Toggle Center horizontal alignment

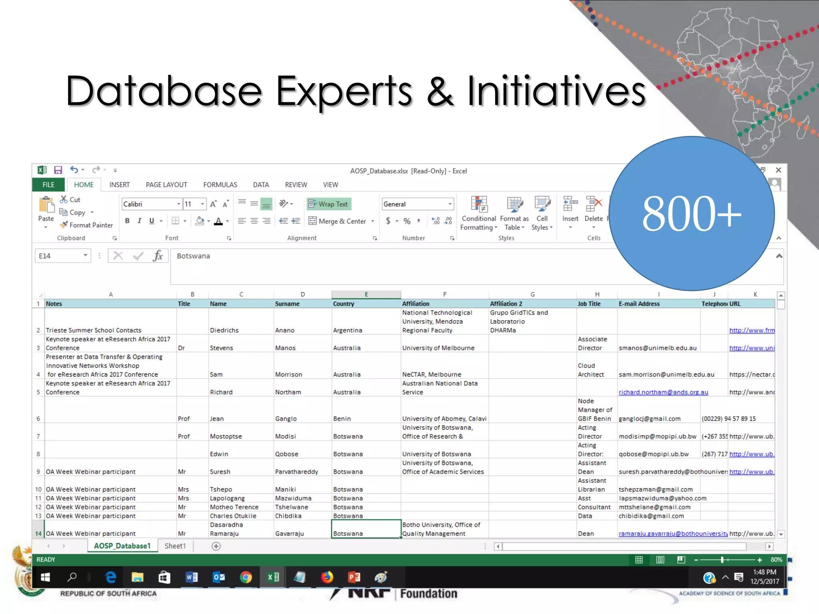click(x=254, y=221)
